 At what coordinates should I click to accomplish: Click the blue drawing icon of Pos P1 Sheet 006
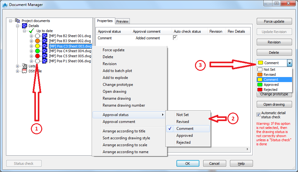(45, 61)
